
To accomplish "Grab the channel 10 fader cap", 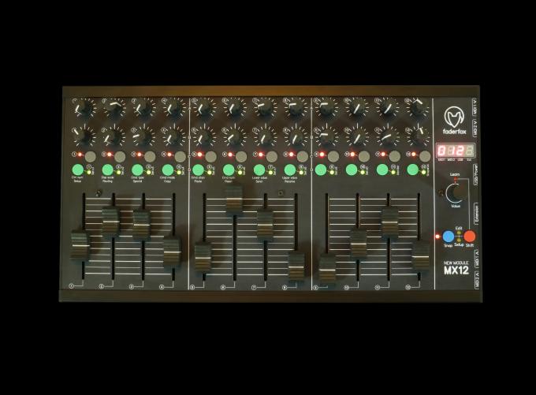I will pyautogui.click(x=358, y=244).
